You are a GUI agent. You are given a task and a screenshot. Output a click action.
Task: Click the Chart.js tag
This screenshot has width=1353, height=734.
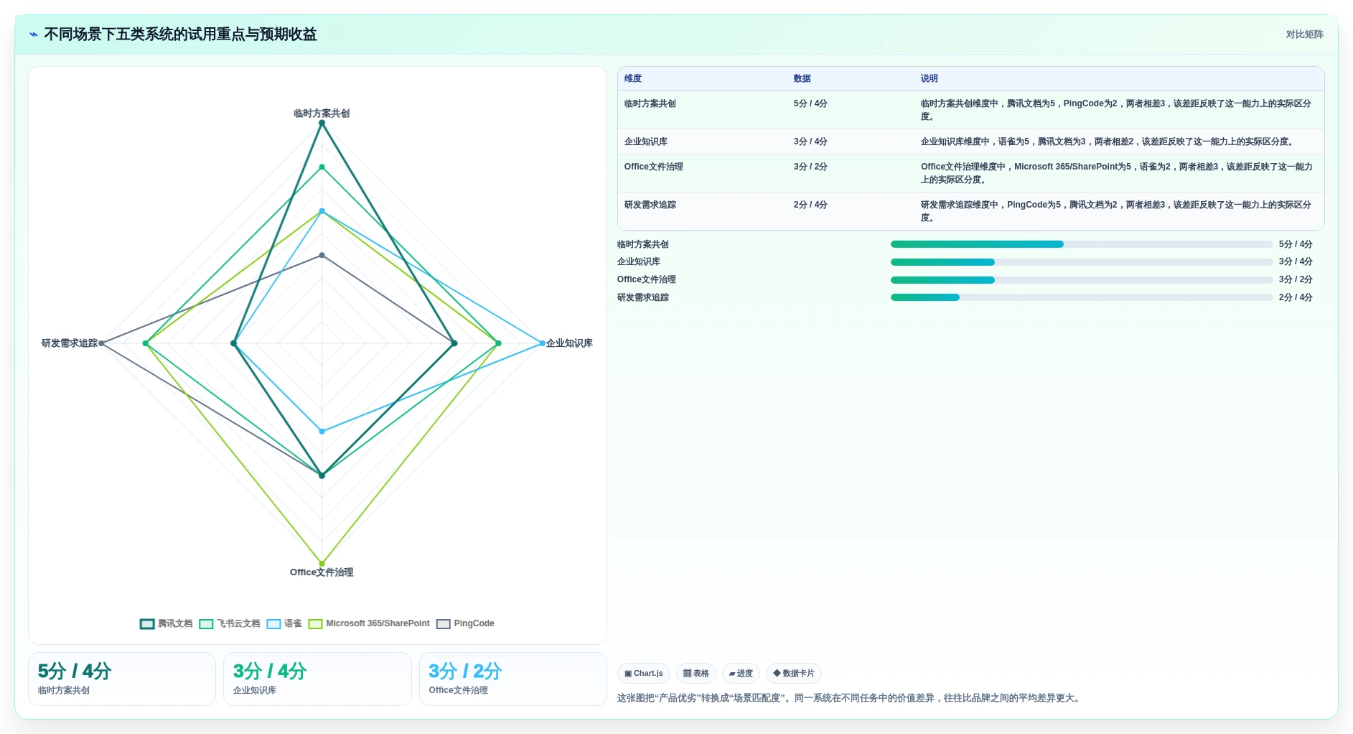644,674
